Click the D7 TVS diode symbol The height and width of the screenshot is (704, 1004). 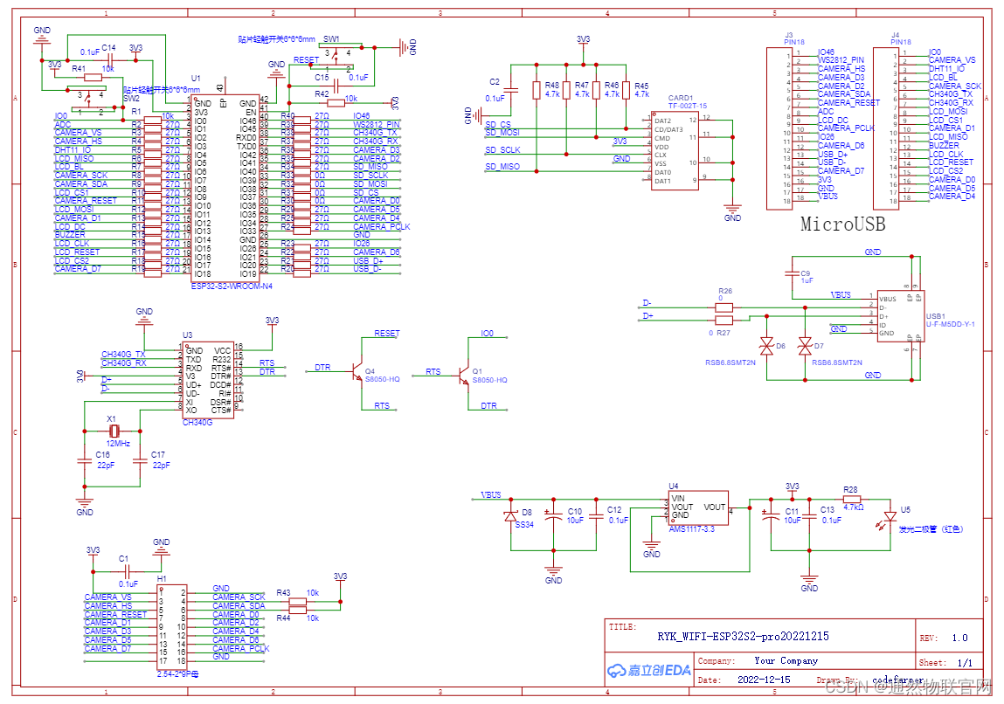tap(805, 346)
